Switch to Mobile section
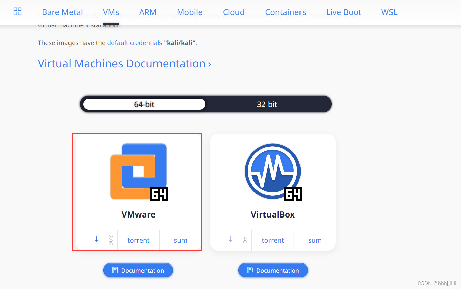The width and height of the screenshot is (461, 289). (190, 12)
